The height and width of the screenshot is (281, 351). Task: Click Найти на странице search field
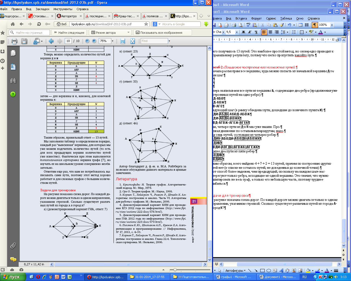coord(29,33)
